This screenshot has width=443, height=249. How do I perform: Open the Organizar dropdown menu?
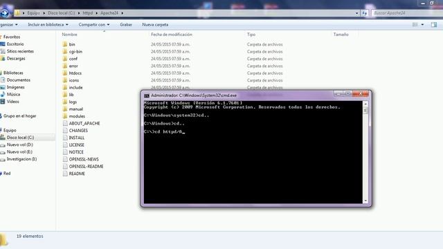tap(9, 25)
